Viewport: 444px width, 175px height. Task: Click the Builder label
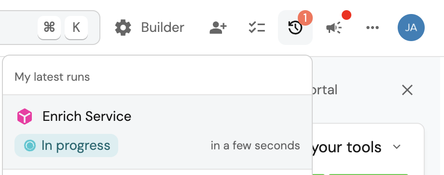tap(163, 28)
